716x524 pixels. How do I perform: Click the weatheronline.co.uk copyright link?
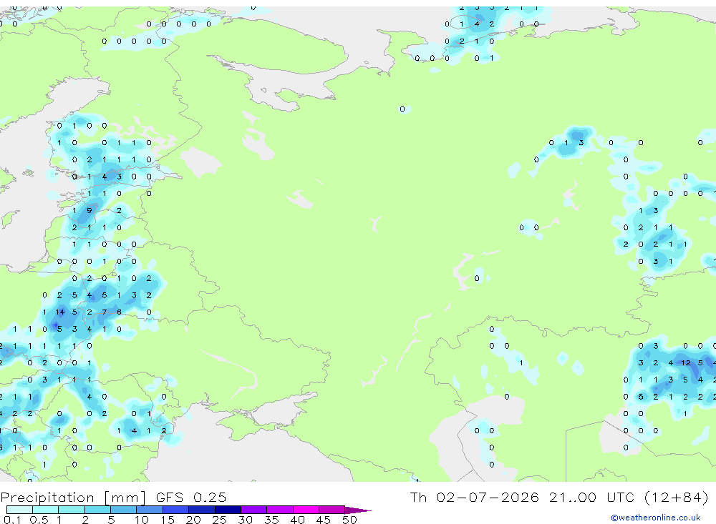coord(656,518)
